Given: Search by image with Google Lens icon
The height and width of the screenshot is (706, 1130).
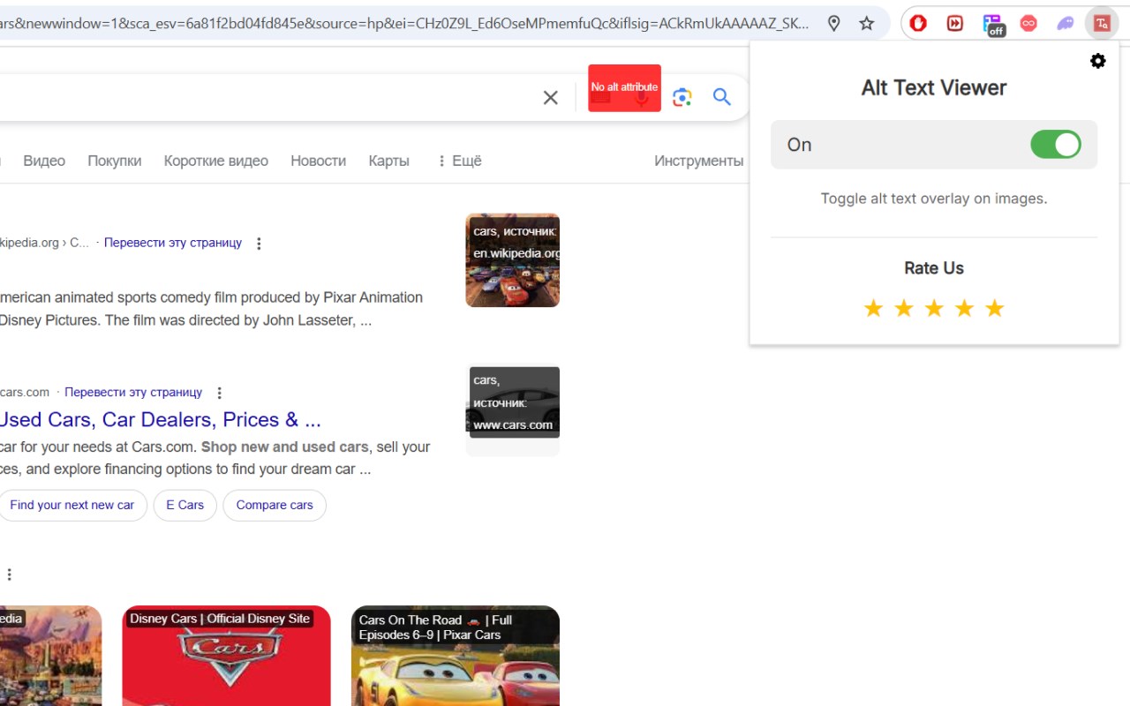Looking at the screenshot, I should (x=682, y=97).
